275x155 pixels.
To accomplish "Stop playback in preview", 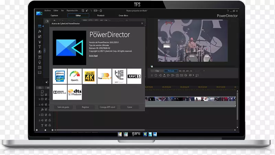I will pyautogui.click(x=156, y=75).
